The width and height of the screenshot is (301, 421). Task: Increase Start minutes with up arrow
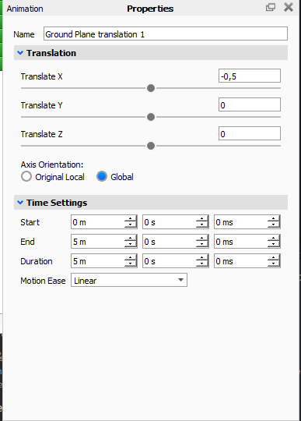(x=131, y=219)
